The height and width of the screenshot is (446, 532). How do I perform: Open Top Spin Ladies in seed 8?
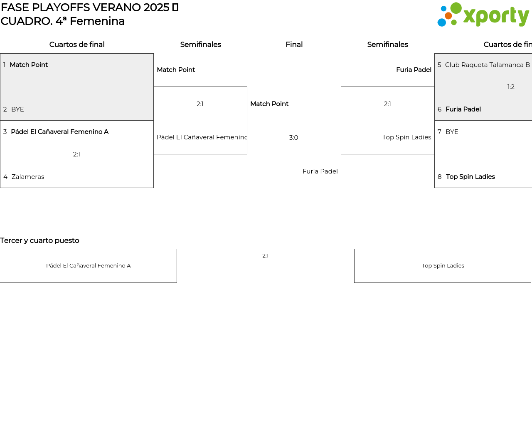[x=470, y=177]
